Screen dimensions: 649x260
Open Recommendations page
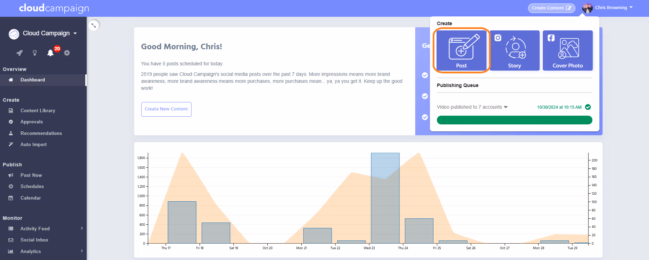41,133
